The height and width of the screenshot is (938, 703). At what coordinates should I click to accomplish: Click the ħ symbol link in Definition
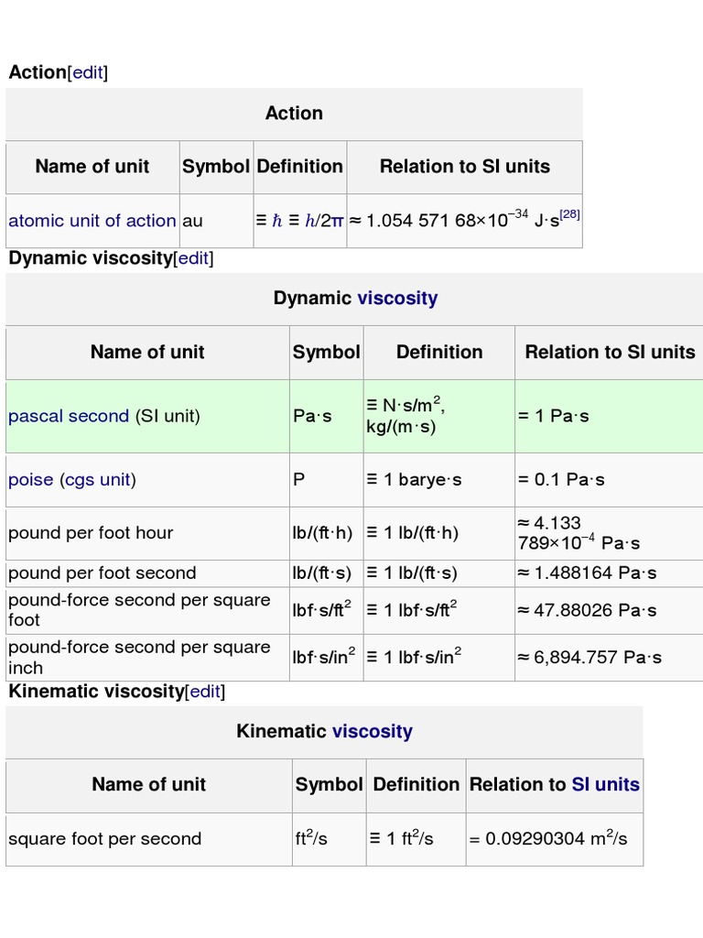[277, 221]
